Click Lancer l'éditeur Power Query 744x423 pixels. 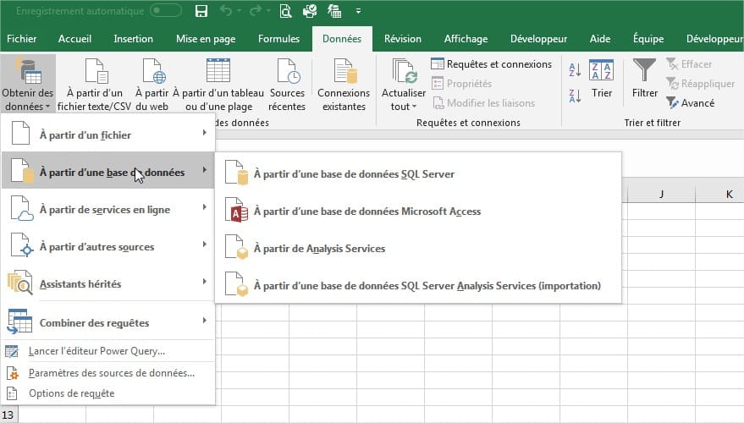coord(96,351)
